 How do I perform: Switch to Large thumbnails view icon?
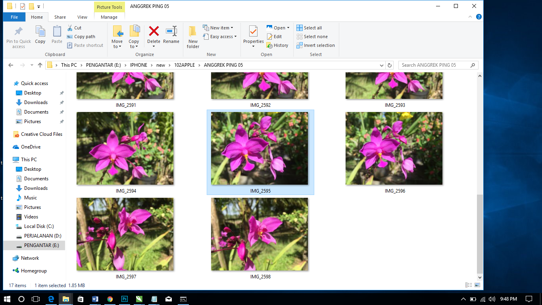[x=477, y=285]
